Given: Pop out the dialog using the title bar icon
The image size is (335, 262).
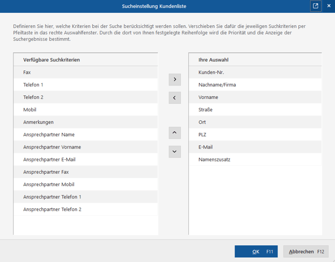Looking at the screenshot, I should (x=316, y=6).
